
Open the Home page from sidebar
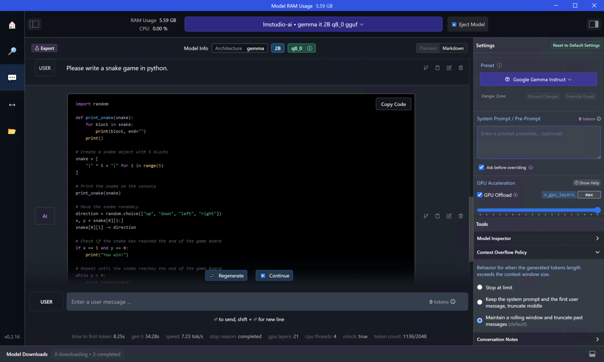pos(12,25)
